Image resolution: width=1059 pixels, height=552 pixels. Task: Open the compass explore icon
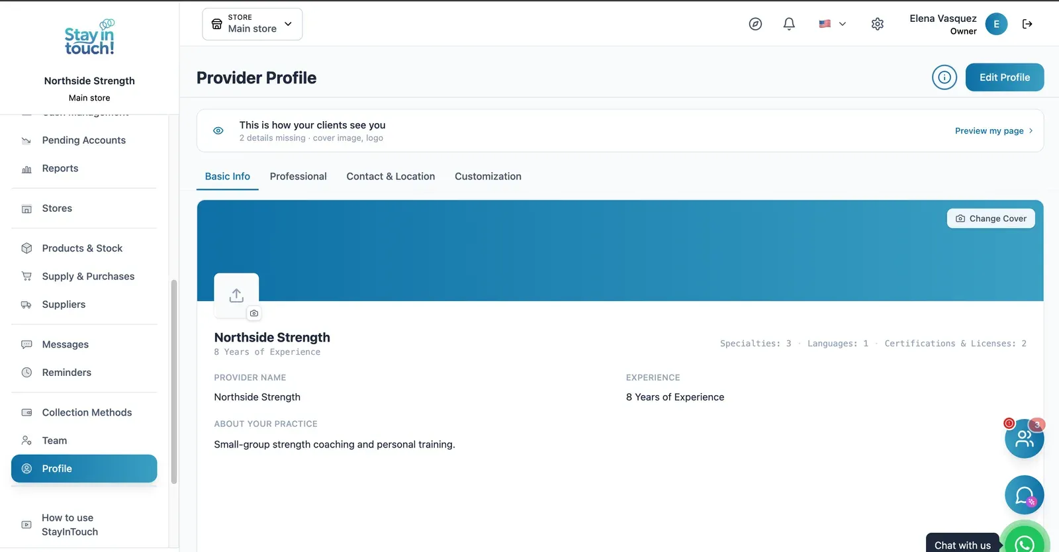[755, 24]
